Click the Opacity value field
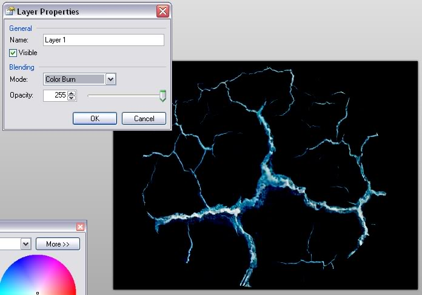Screen dimensions: 422x295 [55, 95]
